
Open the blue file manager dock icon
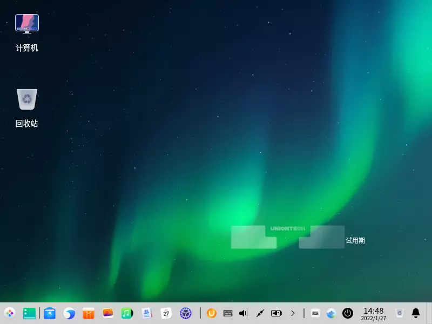pos(50,313)
